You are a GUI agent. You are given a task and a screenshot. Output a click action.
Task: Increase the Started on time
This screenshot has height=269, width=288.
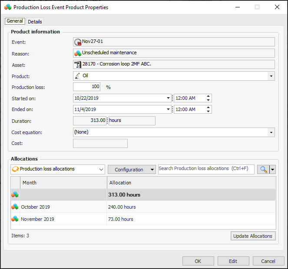[209, 96]
